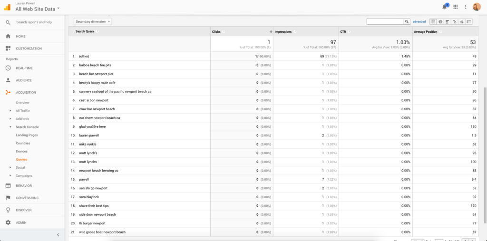Click the sidebar search magnifier icon

pyautogui.click(x=8, y=22)
